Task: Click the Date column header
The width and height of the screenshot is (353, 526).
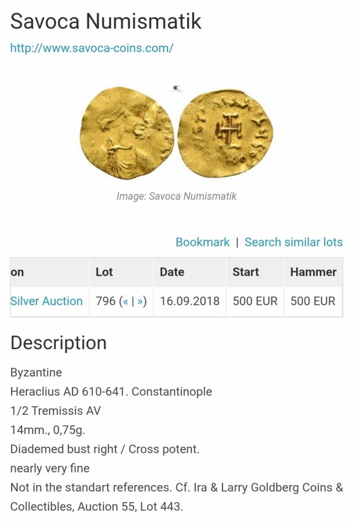Action: (172, 272)
